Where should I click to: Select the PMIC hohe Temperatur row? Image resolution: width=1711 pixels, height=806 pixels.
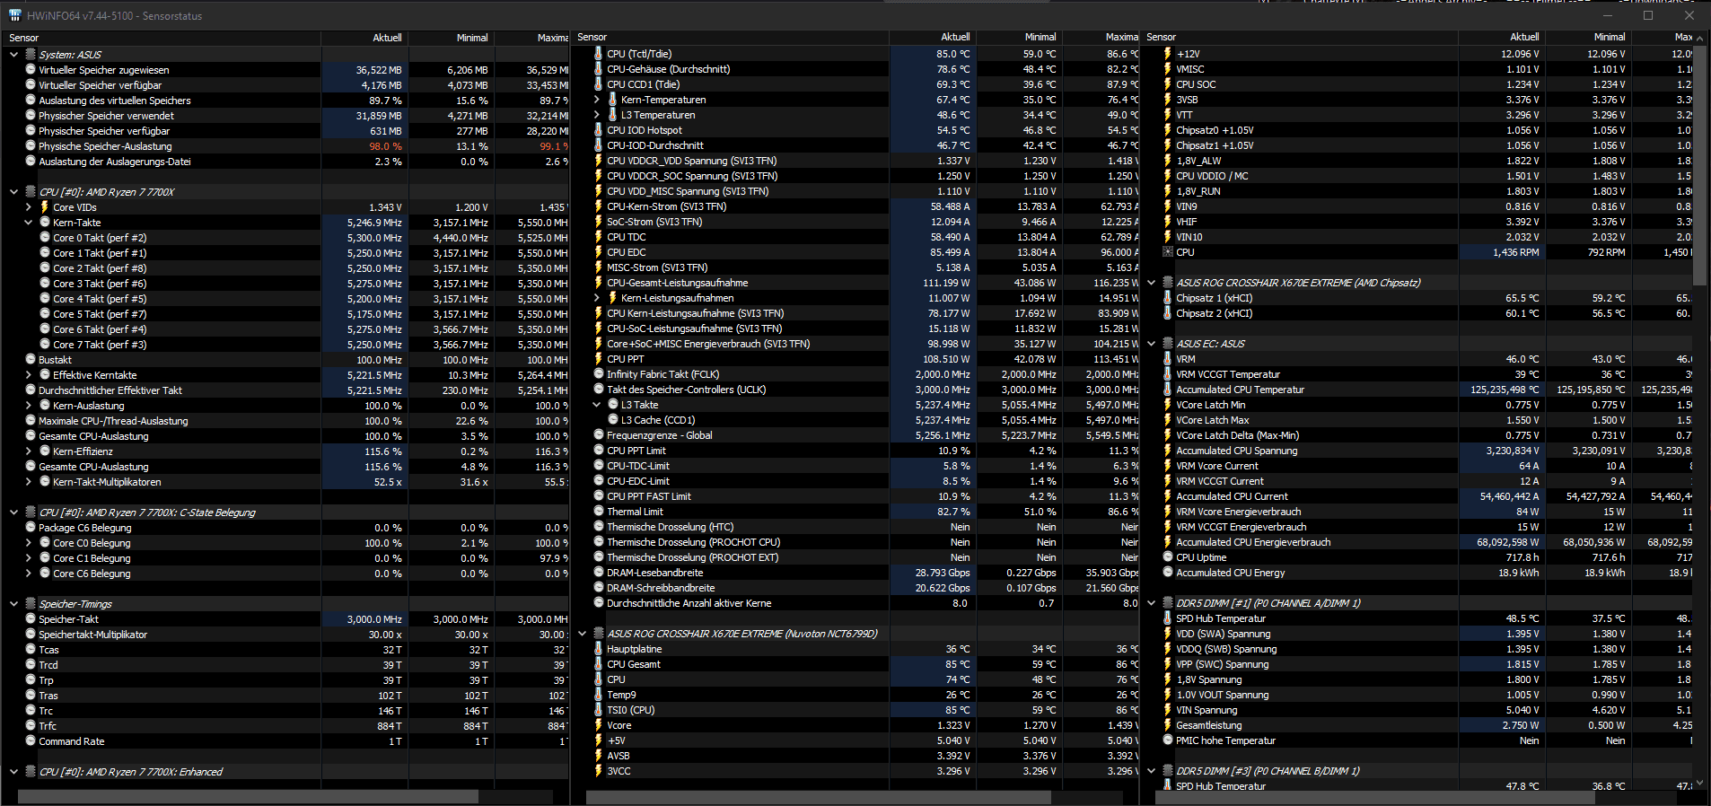1417,740
